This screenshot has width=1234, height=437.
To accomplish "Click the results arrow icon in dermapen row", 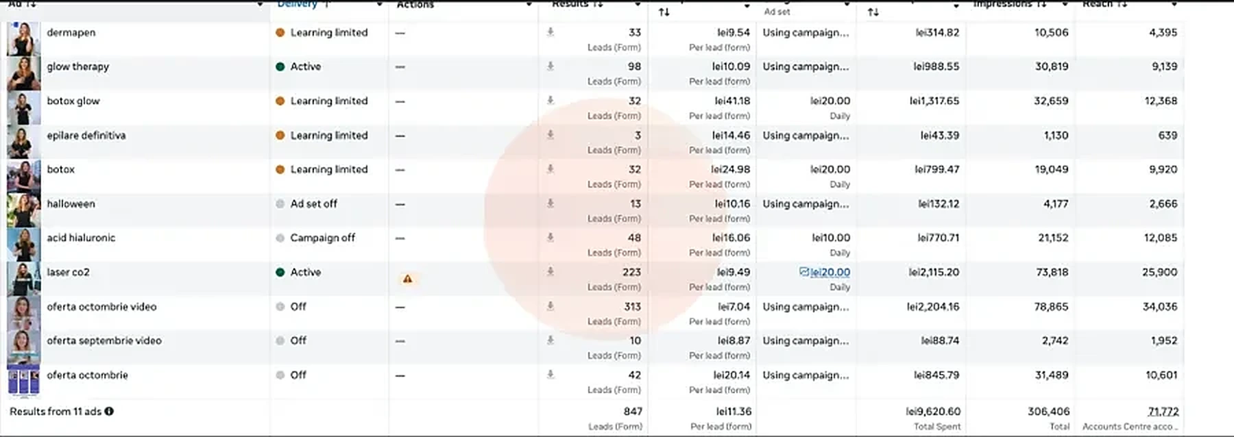I will tap(551, 32).
